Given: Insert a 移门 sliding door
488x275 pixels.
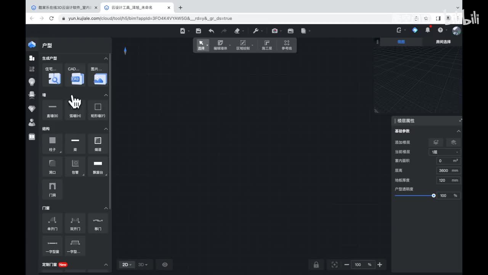Looking at the screenshot, I should tap(98, 223).
